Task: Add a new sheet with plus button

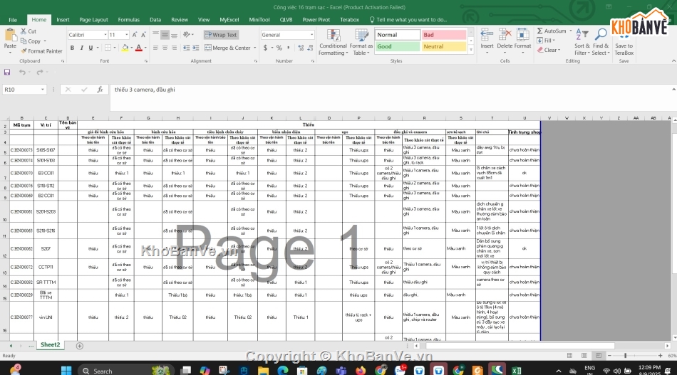Action: pos(79,346)
